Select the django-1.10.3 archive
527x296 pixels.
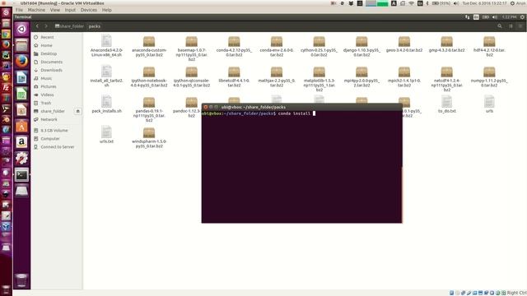coord(361,46)
